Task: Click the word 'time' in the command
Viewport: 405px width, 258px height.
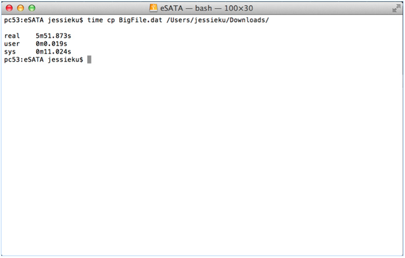Action: (95, 20)
